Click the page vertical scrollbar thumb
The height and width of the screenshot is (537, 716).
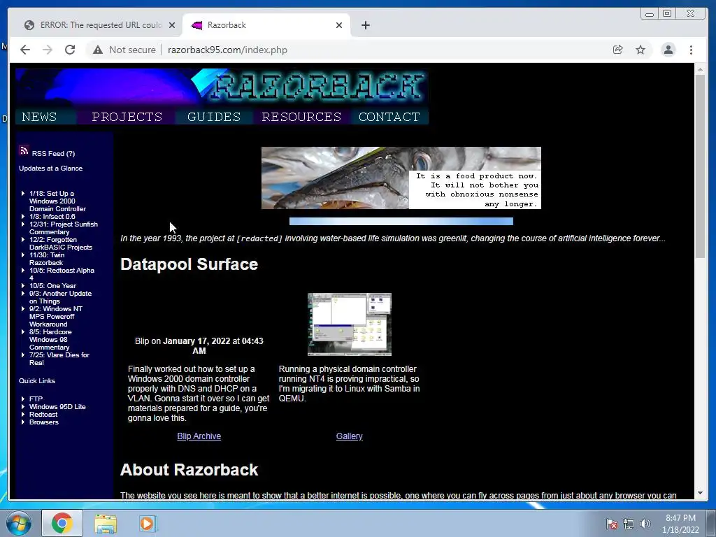(700, 166)
